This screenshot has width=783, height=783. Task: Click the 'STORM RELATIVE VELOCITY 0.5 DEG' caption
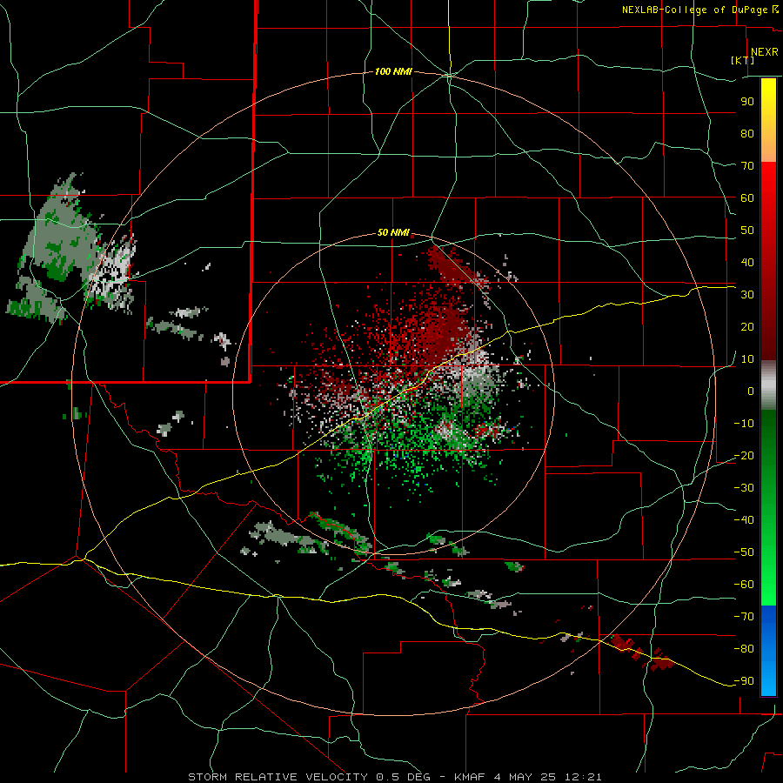309,777
